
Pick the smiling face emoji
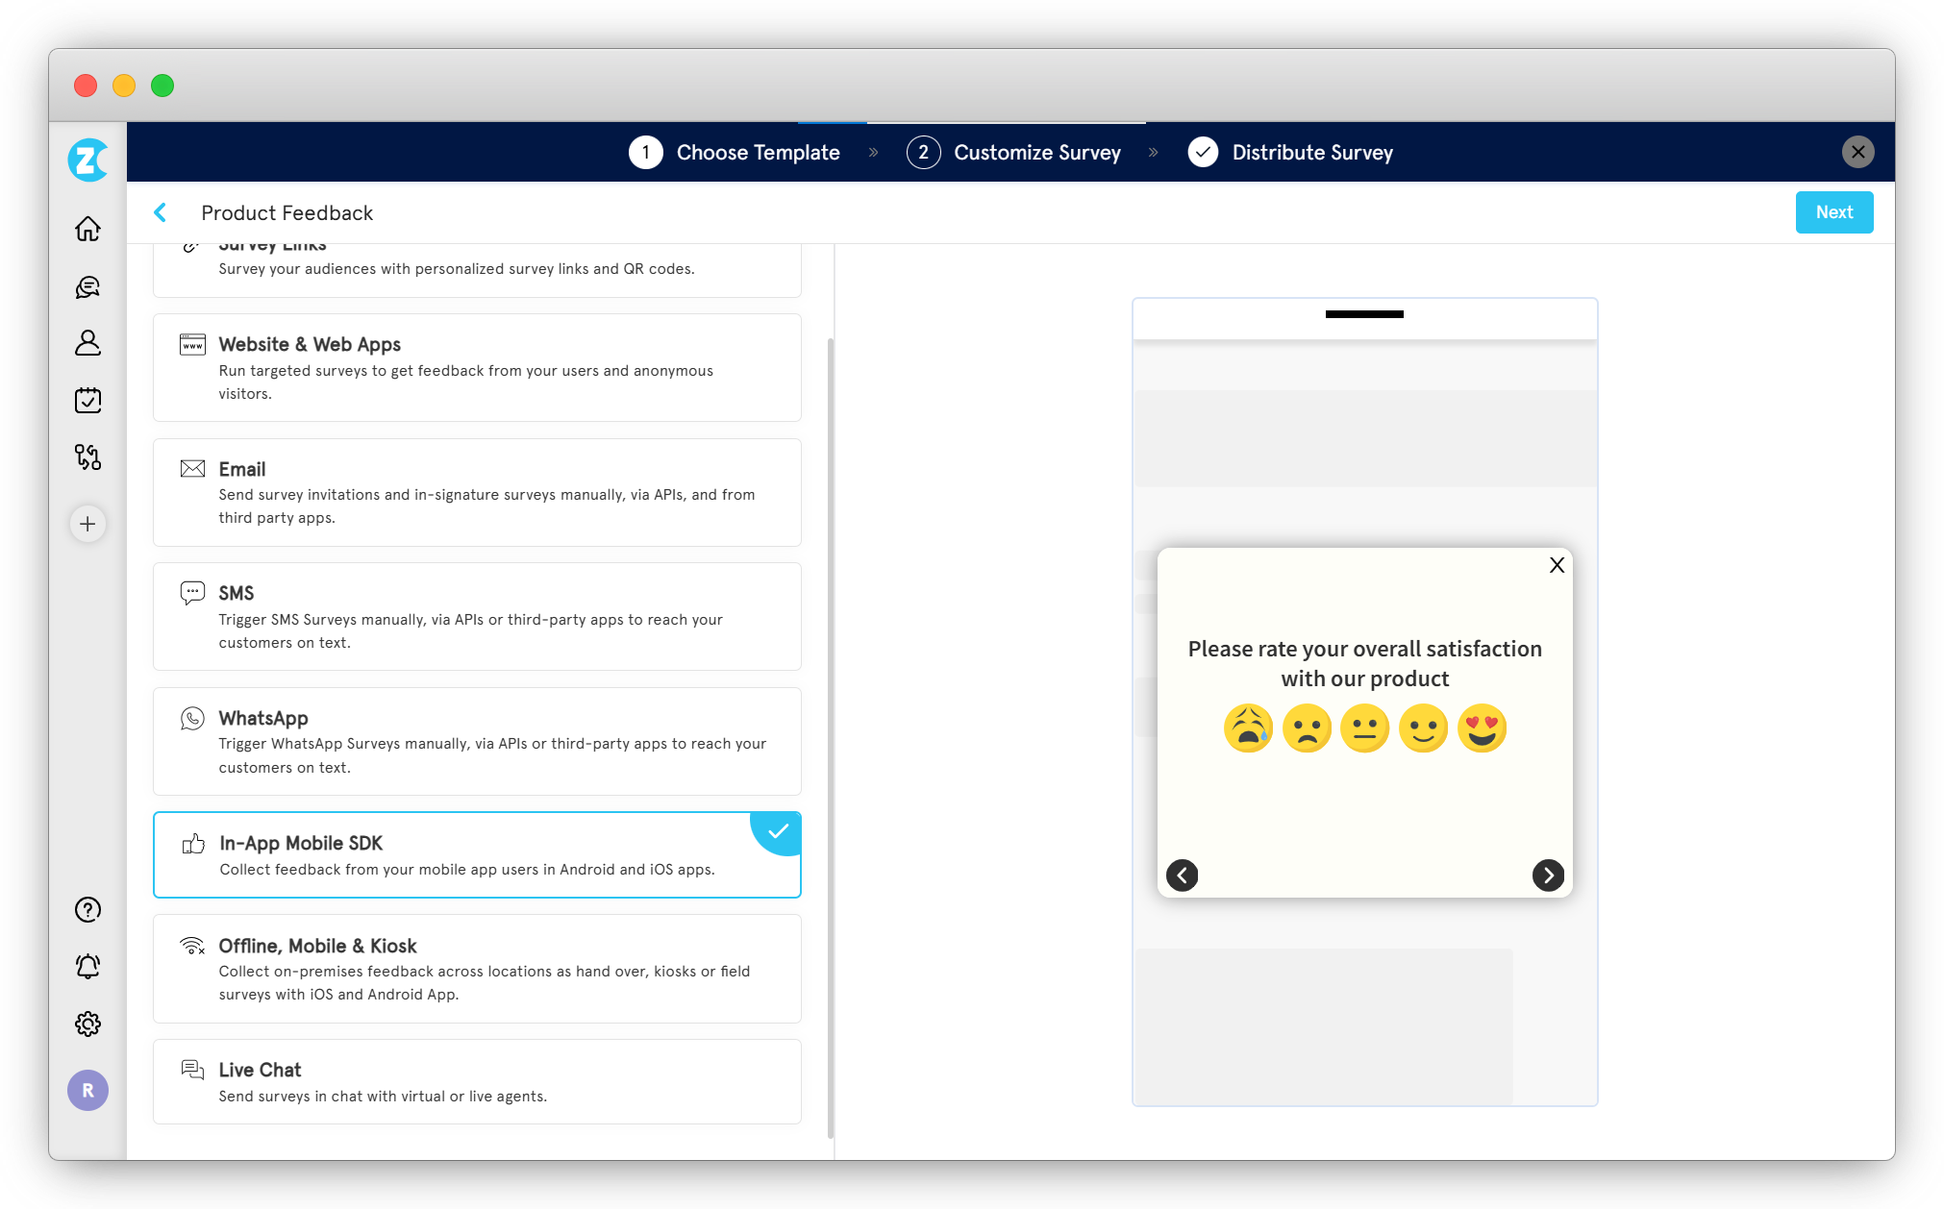(1423, 728)
